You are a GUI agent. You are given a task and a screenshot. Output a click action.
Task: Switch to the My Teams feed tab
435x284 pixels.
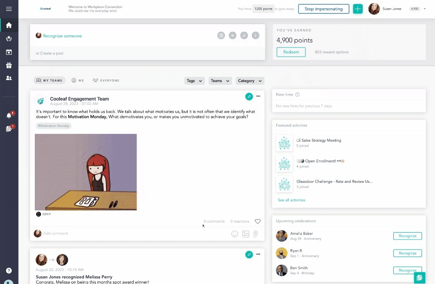(x=50, y=80)
